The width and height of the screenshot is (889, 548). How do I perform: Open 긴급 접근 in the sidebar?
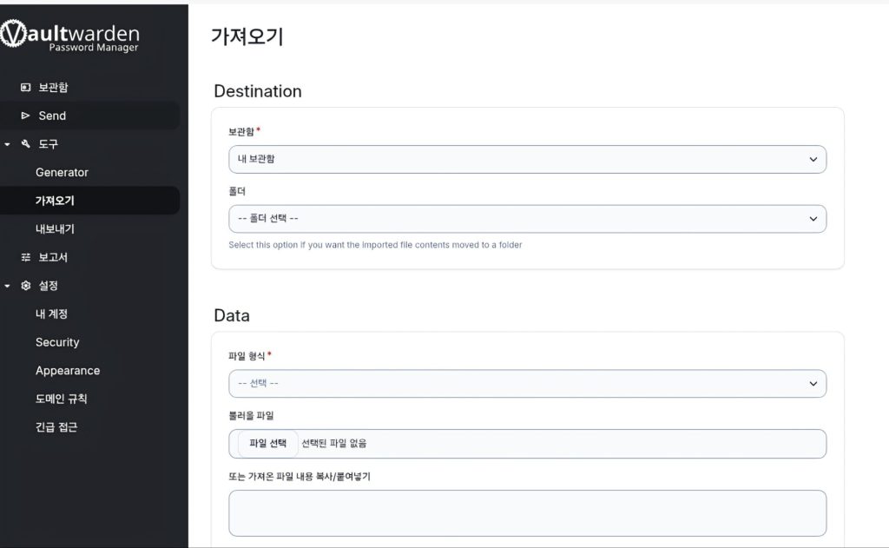(56, 427)
